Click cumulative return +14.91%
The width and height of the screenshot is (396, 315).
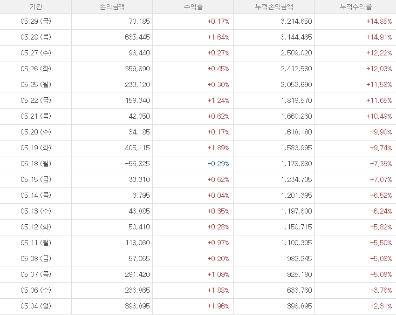379,37
